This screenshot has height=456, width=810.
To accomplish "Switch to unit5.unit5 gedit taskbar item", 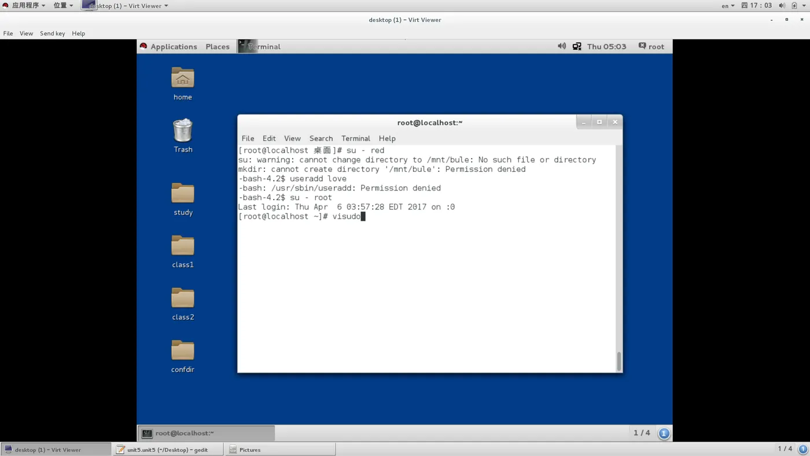I will pos(168,450).
